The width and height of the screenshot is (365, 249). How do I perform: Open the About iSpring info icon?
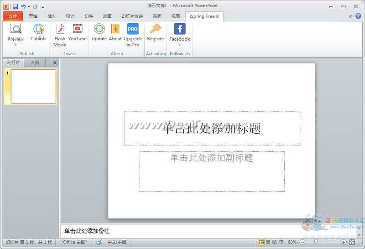coord(115,29)
